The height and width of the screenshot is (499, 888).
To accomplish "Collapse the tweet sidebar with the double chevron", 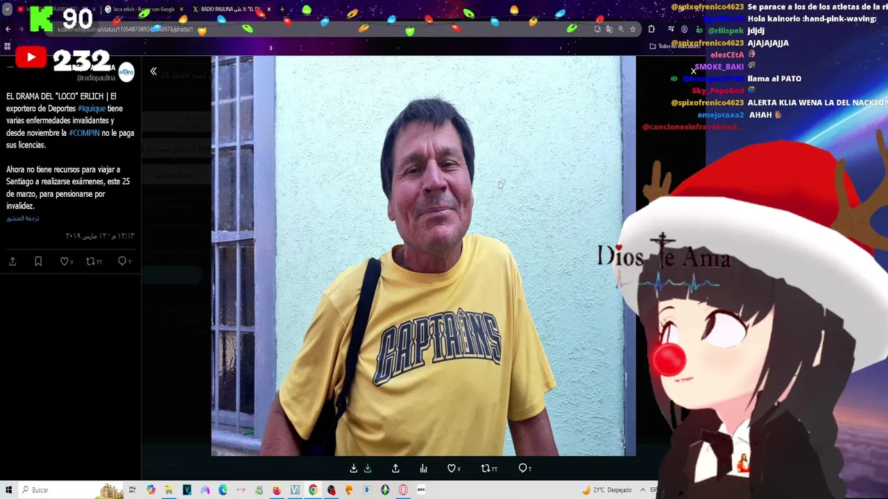I will (x=153, y=71).
